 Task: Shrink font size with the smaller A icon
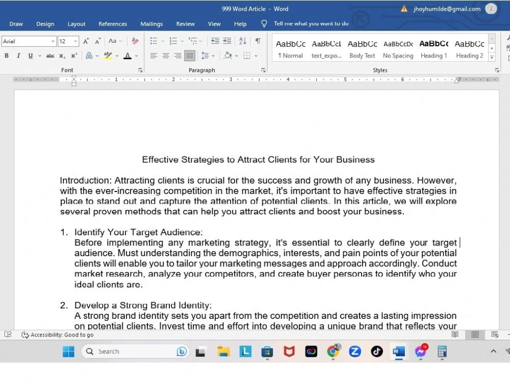97,41
